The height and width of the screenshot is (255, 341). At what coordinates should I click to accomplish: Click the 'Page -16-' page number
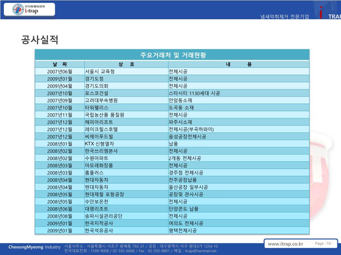(323, 243)
